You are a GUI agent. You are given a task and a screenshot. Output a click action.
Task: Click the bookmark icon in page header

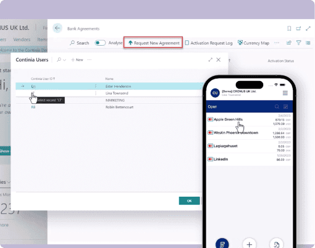pyautogui.click(x=289, y=28)
